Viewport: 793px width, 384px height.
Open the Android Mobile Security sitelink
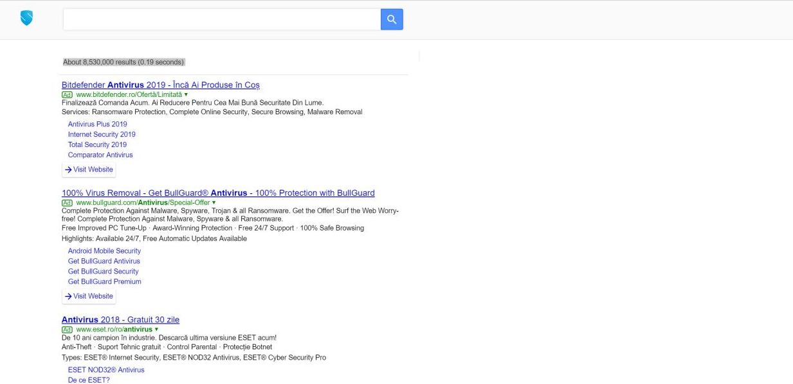pos(104,251)
